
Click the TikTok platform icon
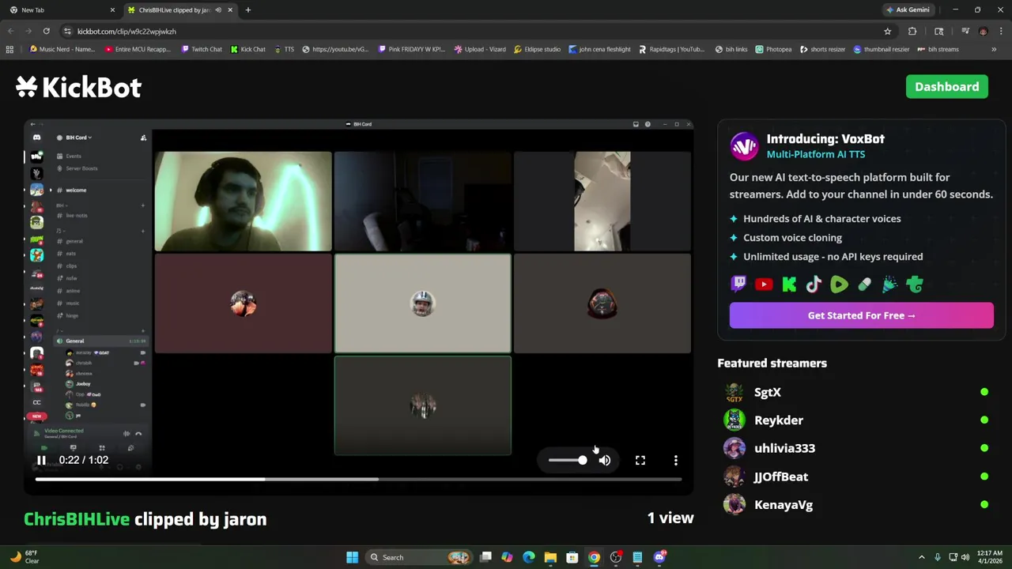click(x=814, y=284)
